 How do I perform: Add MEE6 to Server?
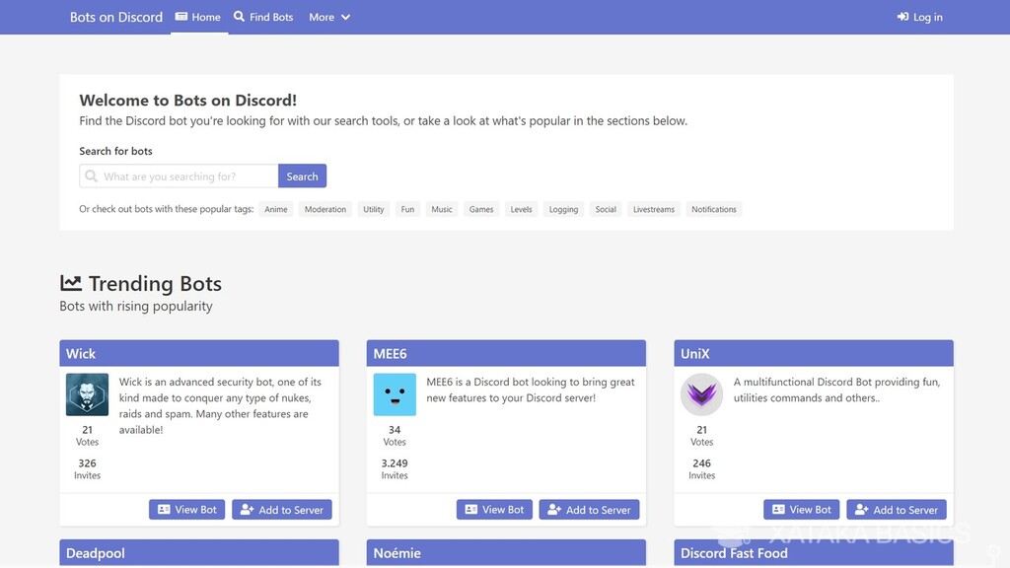tap(589, 510)
